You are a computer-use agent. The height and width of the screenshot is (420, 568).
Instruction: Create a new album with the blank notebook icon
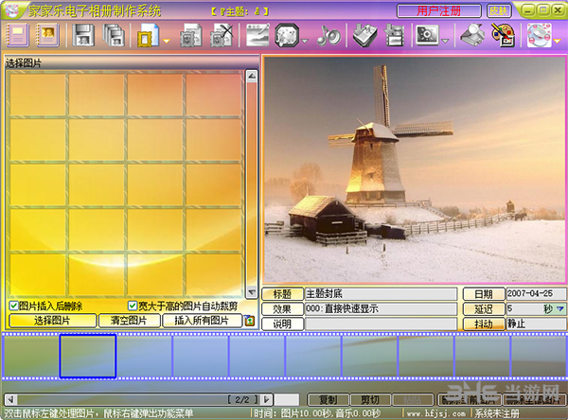click(x=17, y=35)
